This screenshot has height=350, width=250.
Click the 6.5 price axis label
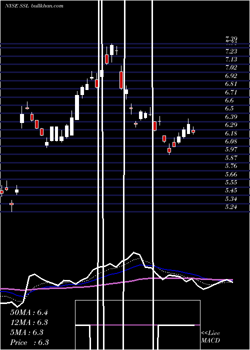pyautogui.click(x=229, y=108)
